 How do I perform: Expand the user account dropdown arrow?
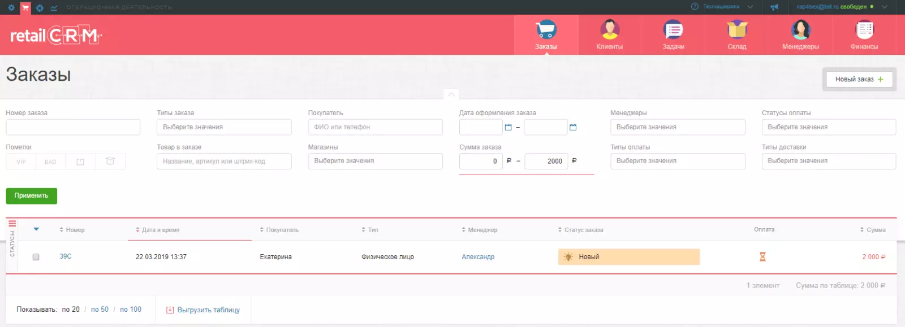click(x=885, y=7)
